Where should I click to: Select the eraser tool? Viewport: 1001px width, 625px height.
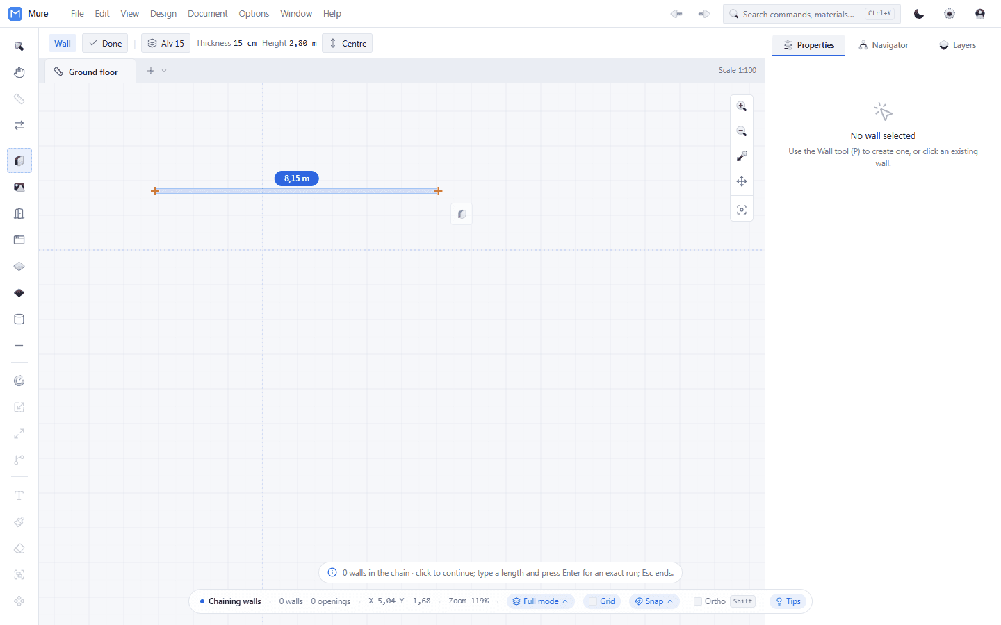19,549
